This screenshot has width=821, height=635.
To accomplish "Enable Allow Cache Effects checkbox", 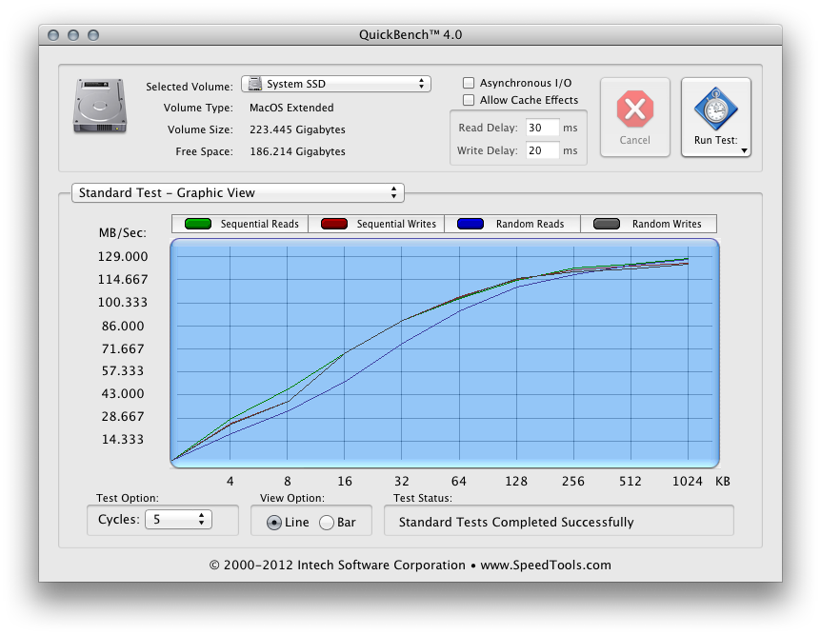I will pyautogui.click(x=469, y=100).
